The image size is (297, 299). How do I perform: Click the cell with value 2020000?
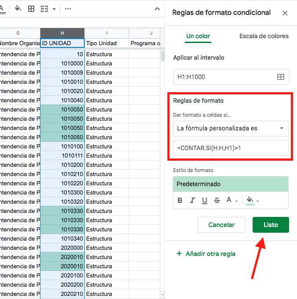[62, 248]
